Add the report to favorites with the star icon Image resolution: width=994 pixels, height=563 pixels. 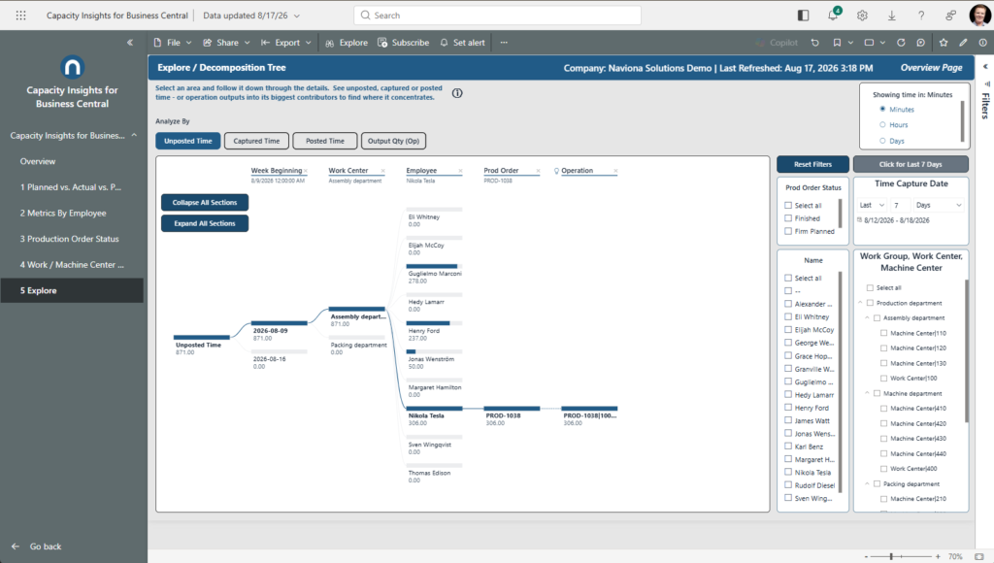click(944, 43)
